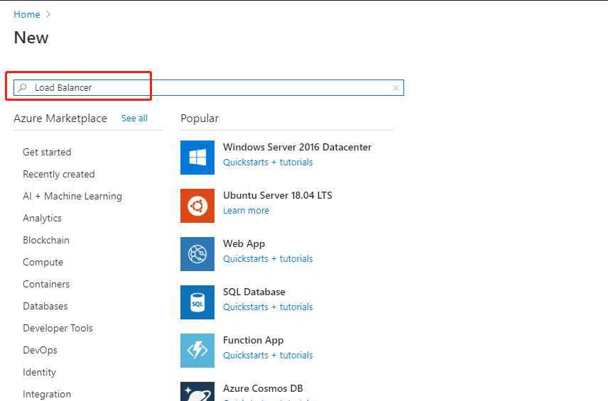Click the breadcrumb chevron after Home
This screenshot has width=608, height=401.
tap(48, 14)
